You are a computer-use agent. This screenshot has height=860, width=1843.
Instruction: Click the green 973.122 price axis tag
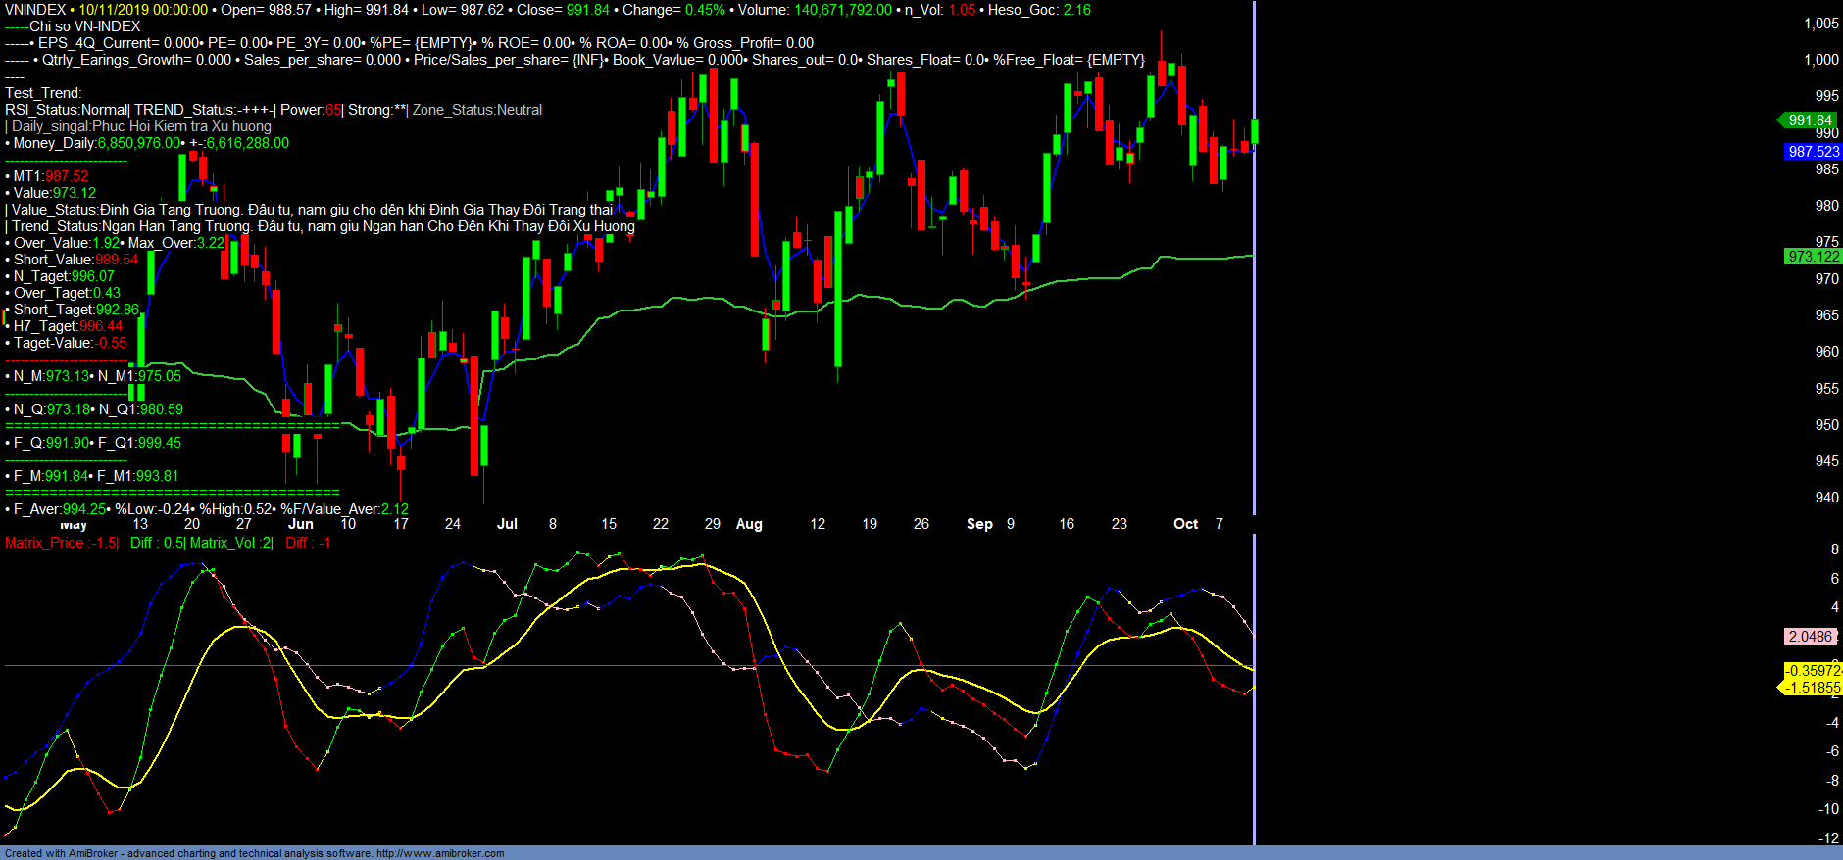click(1813, 257)
